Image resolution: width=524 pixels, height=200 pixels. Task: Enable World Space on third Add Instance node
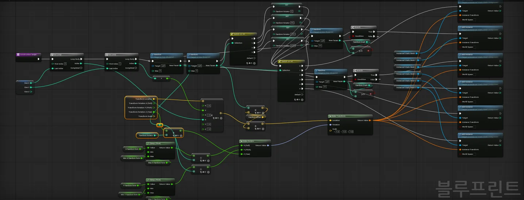coord(475,74)
